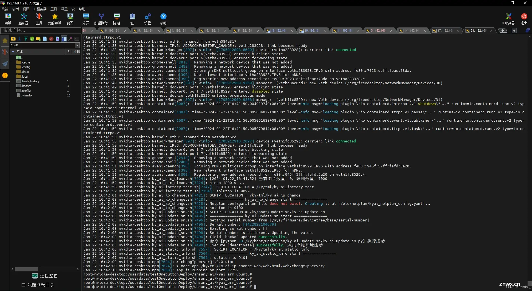Image resolution: width=532 pixels, height=291 pixels.
Task: Close the '15. 192.16' session tab
Action: (225, 31)
